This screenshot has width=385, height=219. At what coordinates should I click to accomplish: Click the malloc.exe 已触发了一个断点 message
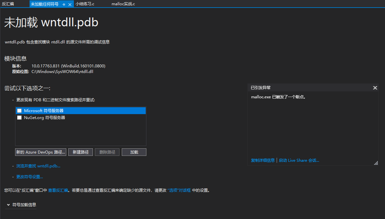pos(278,97)
